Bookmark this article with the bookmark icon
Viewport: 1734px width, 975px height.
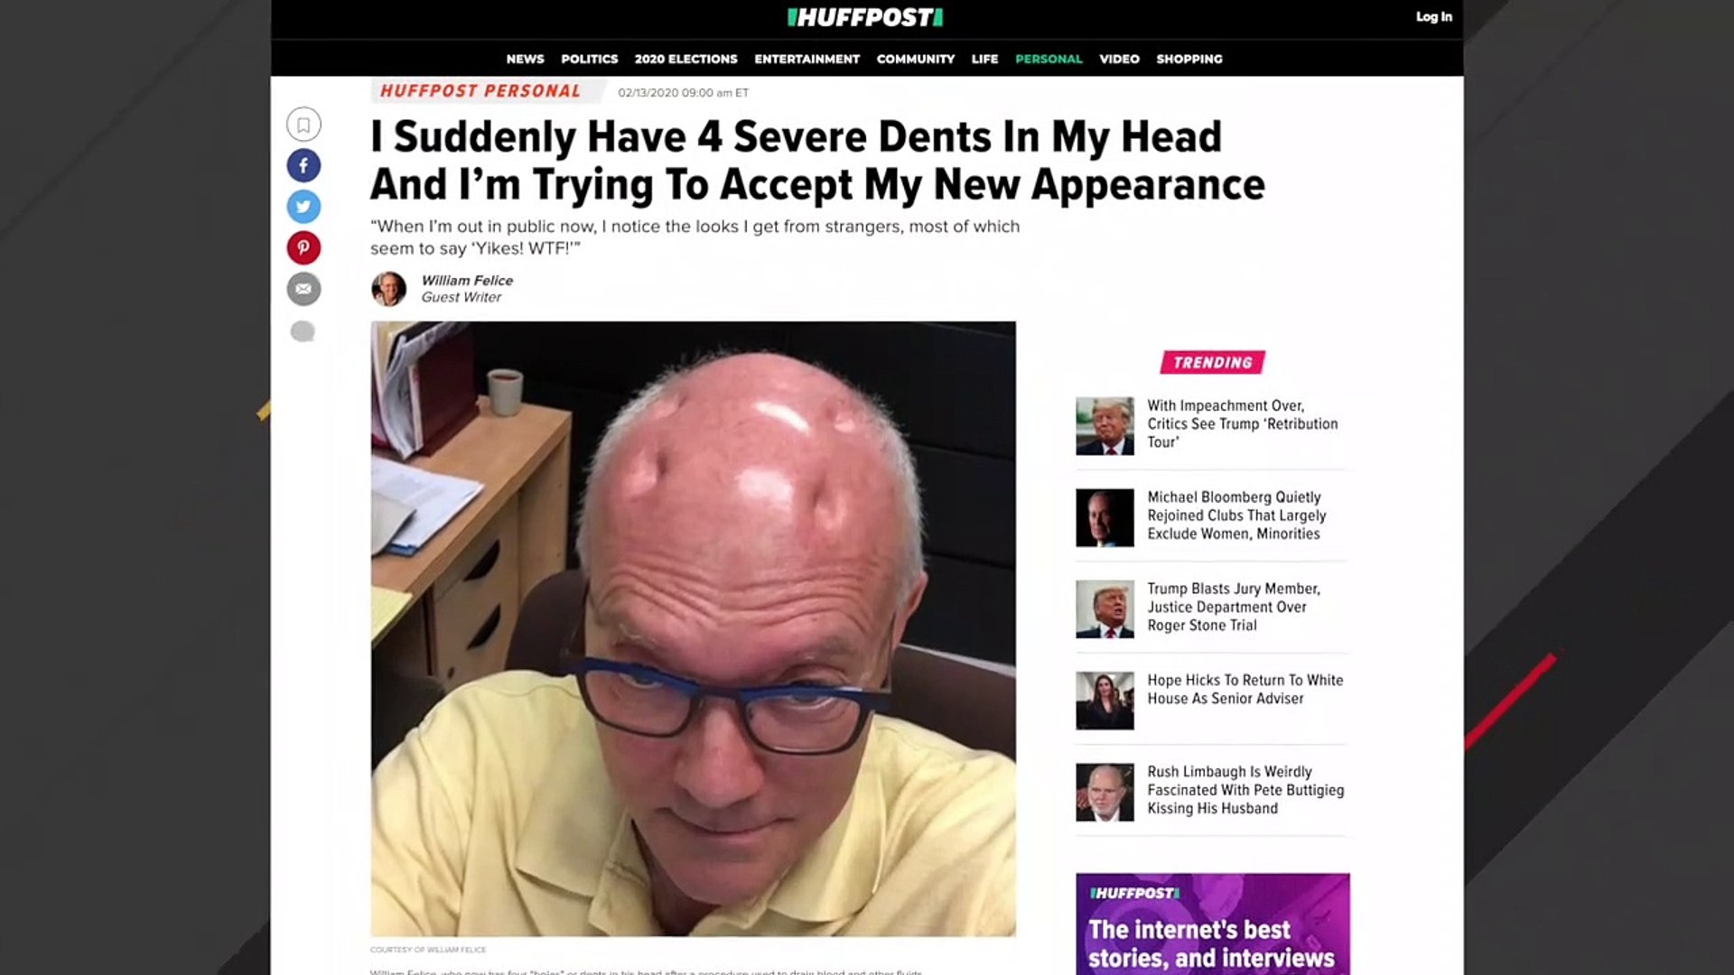pos(303,125)
